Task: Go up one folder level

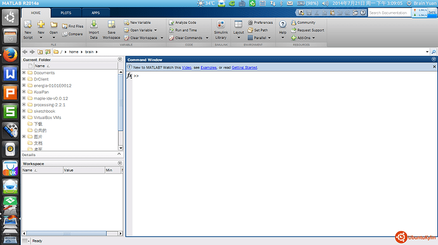Action: pyautogui.click(x=40, y=52)
